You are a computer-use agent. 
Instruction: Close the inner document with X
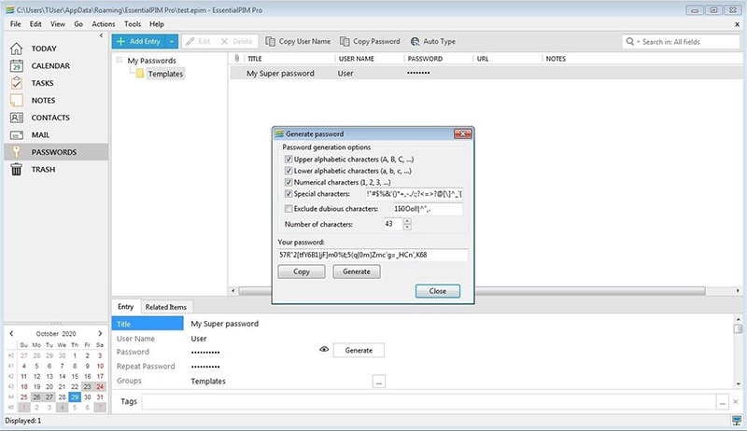737,23
